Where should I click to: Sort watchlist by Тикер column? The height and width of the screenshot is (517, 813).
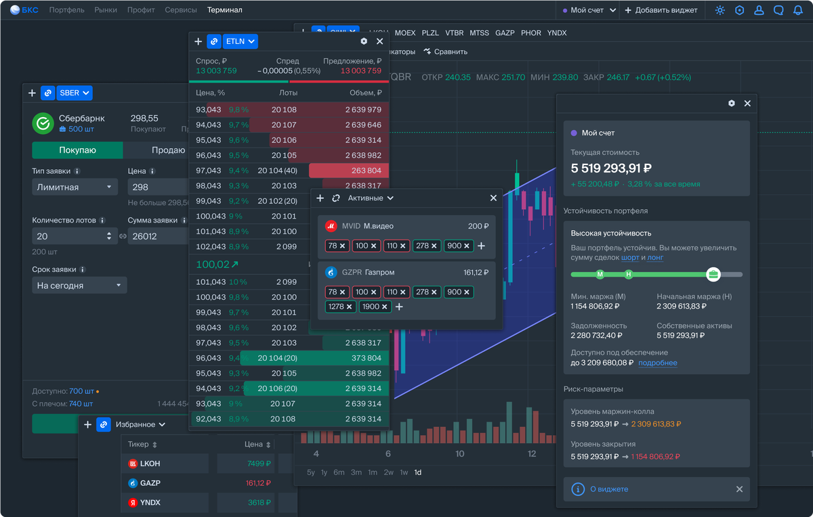click(x=142, y=445)
